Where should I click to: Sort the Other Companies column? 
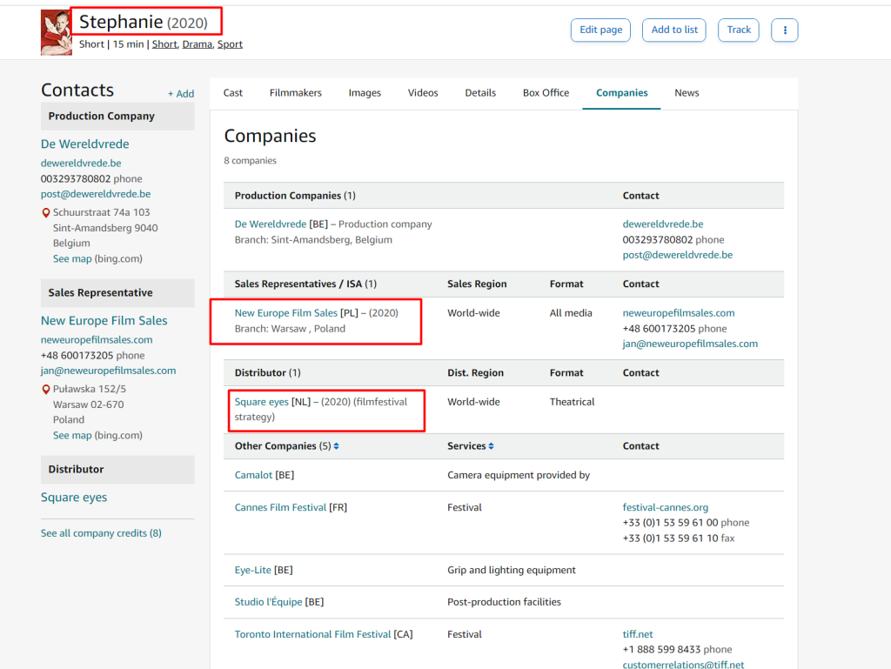[x=337, y=446]
